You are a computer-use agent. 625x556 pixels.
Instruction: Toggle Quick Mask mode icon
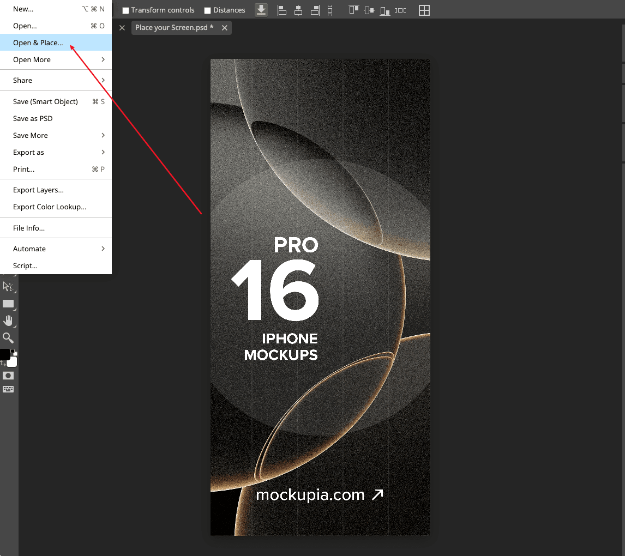click(8, 376)
